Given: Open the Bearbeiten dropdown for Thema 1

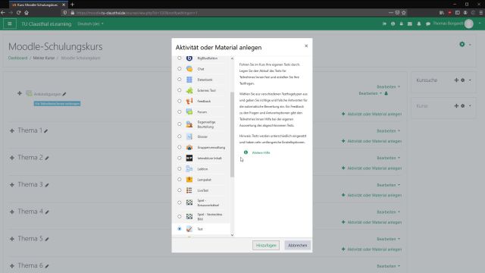Looking at the screenshot, I should 388,131.
